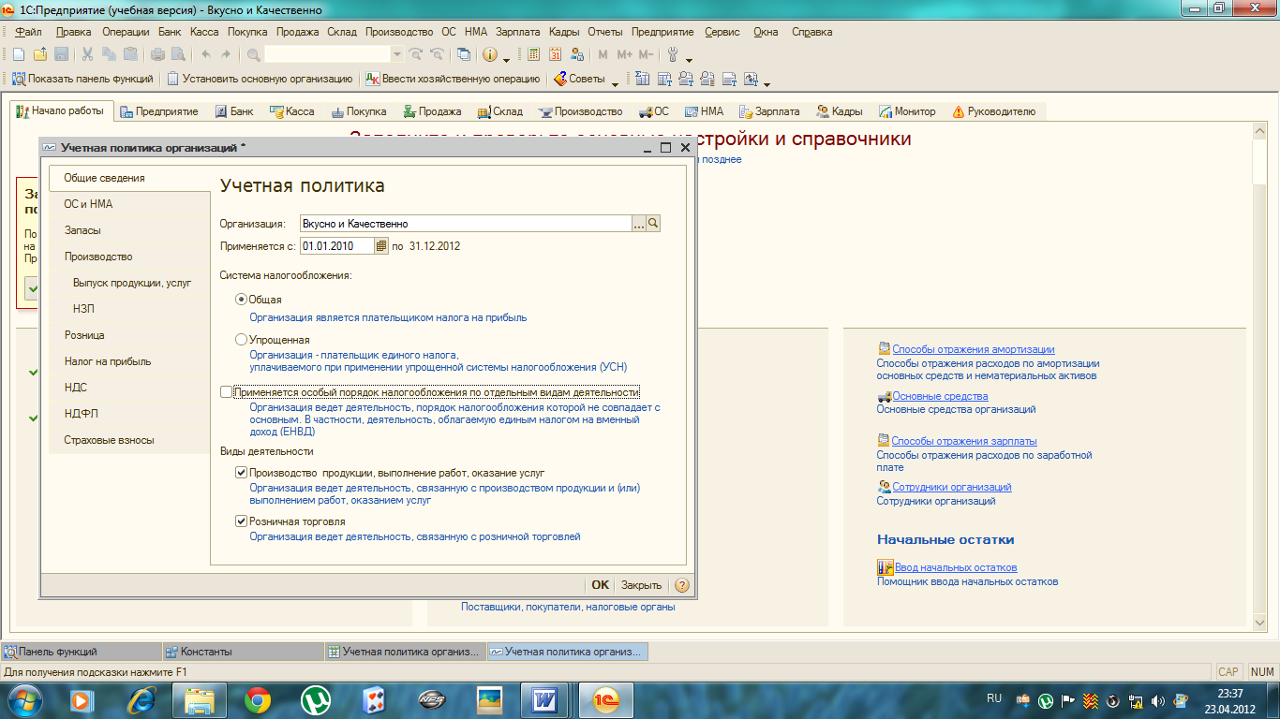Click the ellipsis select button for Организация

(639, 224)
